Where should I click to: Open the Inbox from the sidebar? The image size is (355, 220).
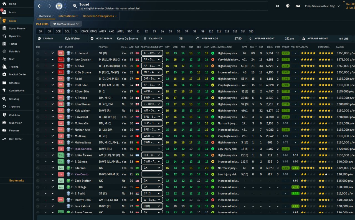[x=12, y=12]
